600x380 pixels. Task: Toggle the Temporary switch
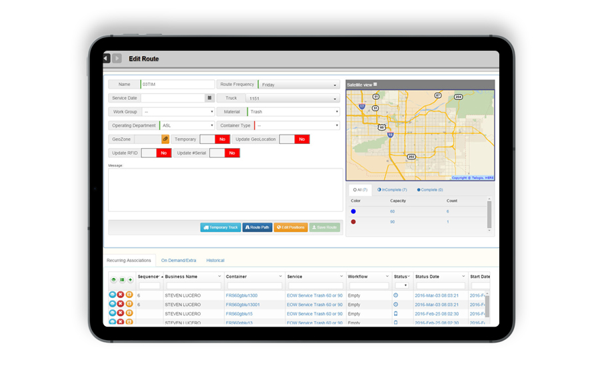click(215, 139)
